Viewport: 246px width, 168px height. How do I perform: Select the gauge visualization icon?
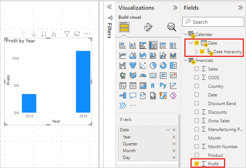pos(143,76)
